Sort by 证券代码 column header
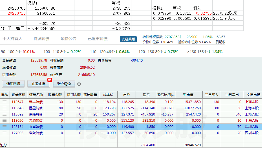This screenshot has width=267, height=159. pyautogui.click(x=18, y=95)
